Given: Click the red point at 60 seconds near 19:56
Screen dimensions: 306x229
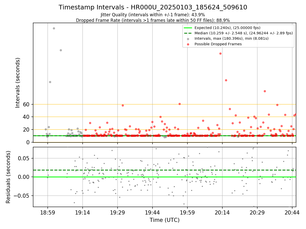Looking at the screenshot, I should pyautogui.click(x=180, y=104).
